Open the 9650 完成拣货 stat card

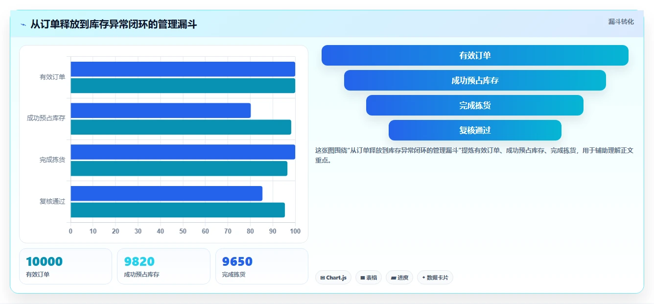coord(262,266)
